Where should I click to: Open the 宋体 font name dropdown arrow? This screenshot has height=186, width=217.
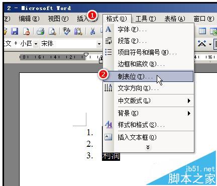99,44
